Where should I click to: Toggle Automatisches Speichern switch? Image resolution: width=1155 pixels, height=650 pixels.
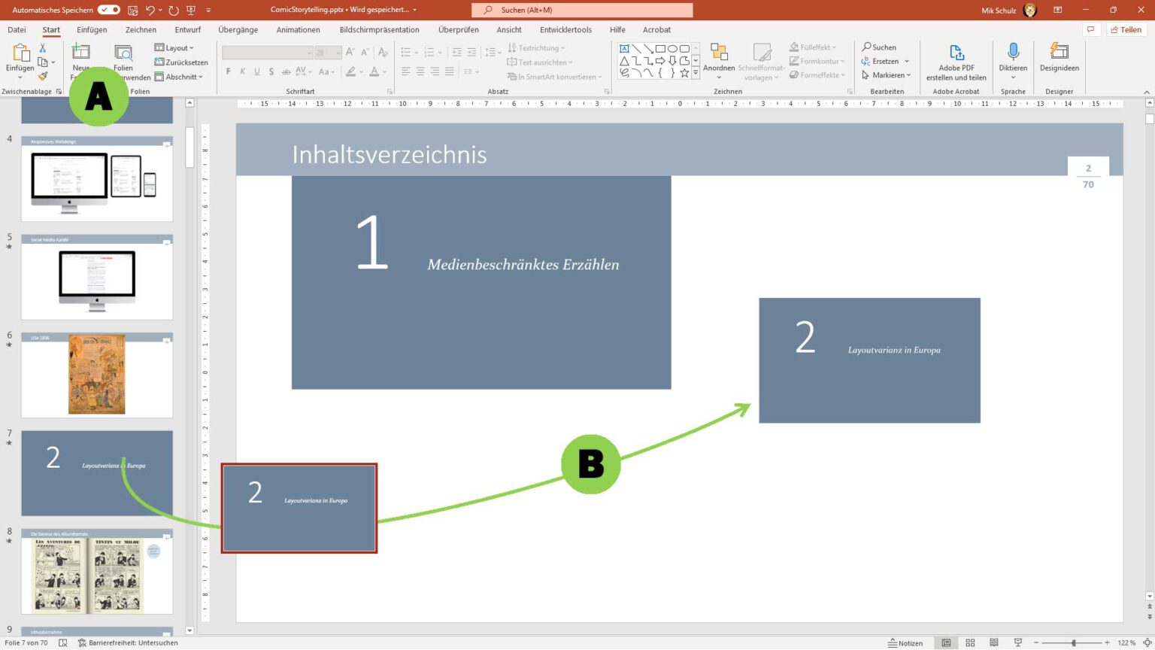(x=109, y=10)
